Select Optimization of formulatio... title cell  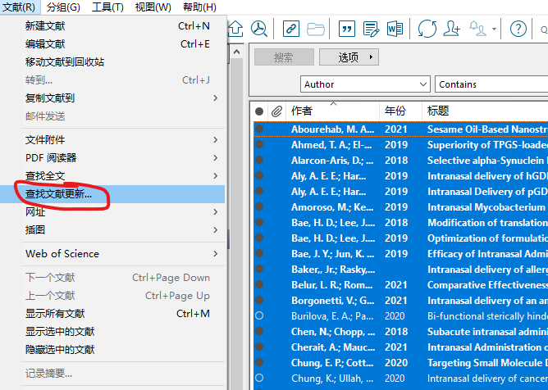click(x=487, y=238)
